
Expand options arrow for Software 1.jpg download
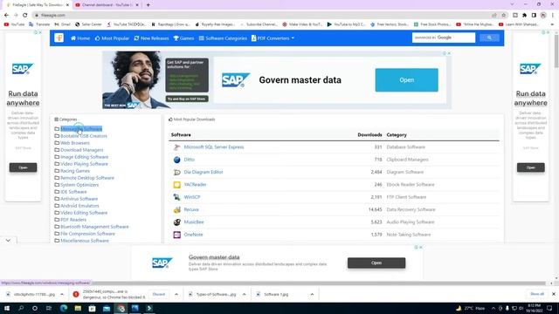(312, 295)
